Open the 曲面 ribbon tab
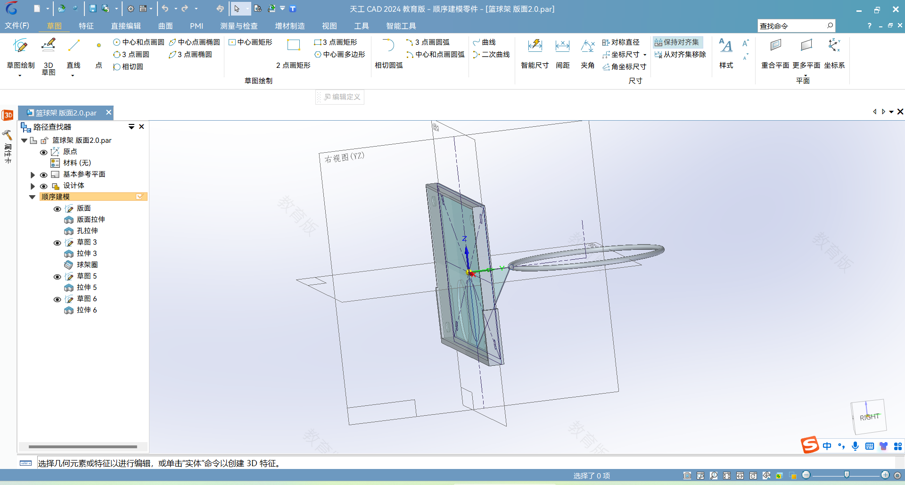Screen dimensions: 905x485 [165, 26]
